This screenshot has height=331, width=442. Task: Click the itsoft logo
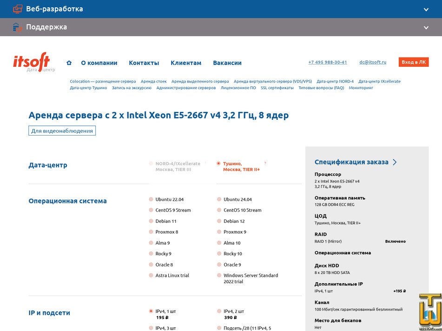coord(33,62)
